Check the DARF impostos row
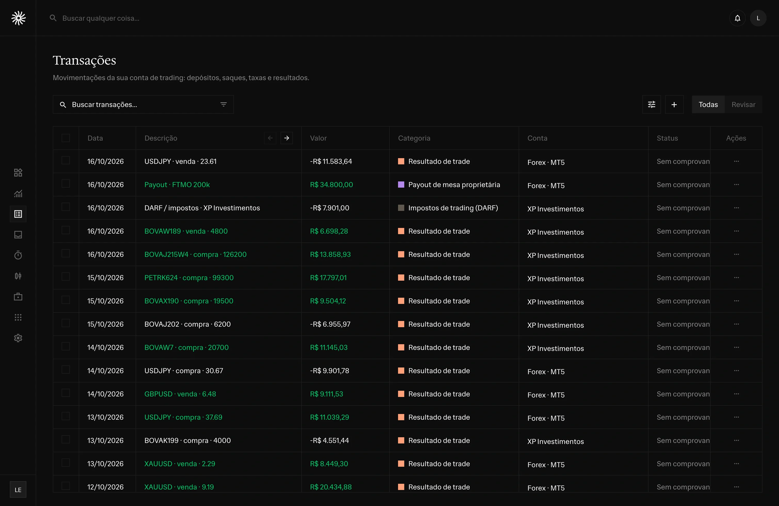779x506 pixels. [66, 207]
